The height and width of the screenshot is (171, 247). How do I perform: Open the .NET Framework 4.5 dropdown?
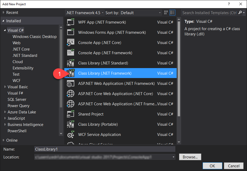pyautogui.click(x=85, y=12)
